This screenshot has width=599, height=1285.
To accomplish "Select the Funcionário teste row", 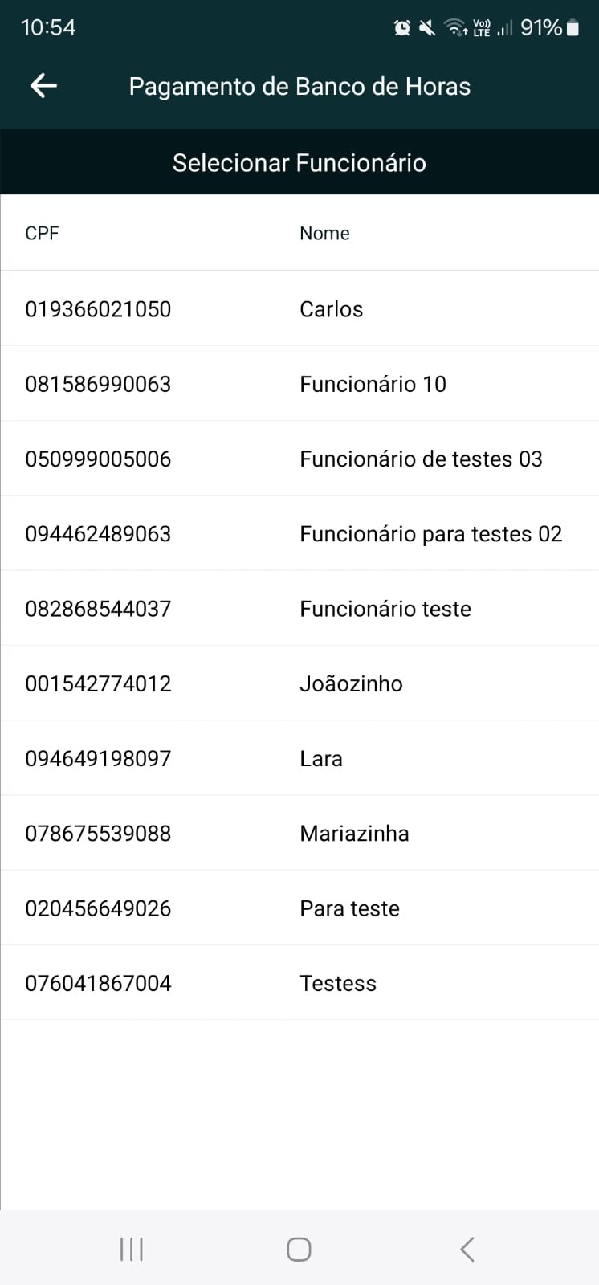I will click(x=385, y=609).
